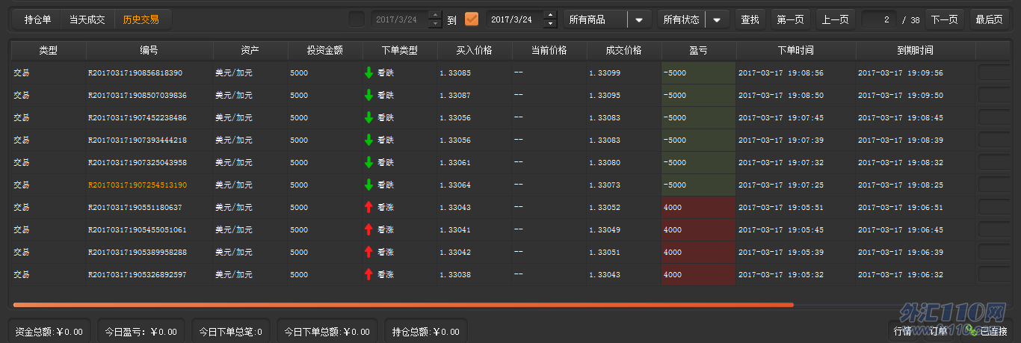Click down arrow icon in 19:07:25 order row

click(368, 185)
